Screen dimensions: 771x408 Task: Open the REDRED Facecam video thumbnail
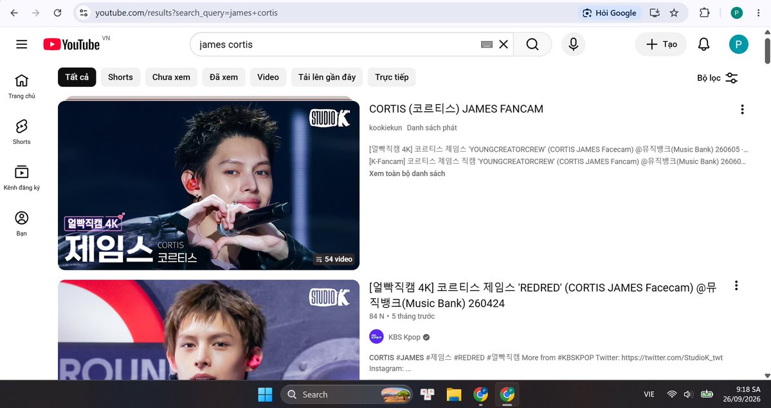(208, 330)
